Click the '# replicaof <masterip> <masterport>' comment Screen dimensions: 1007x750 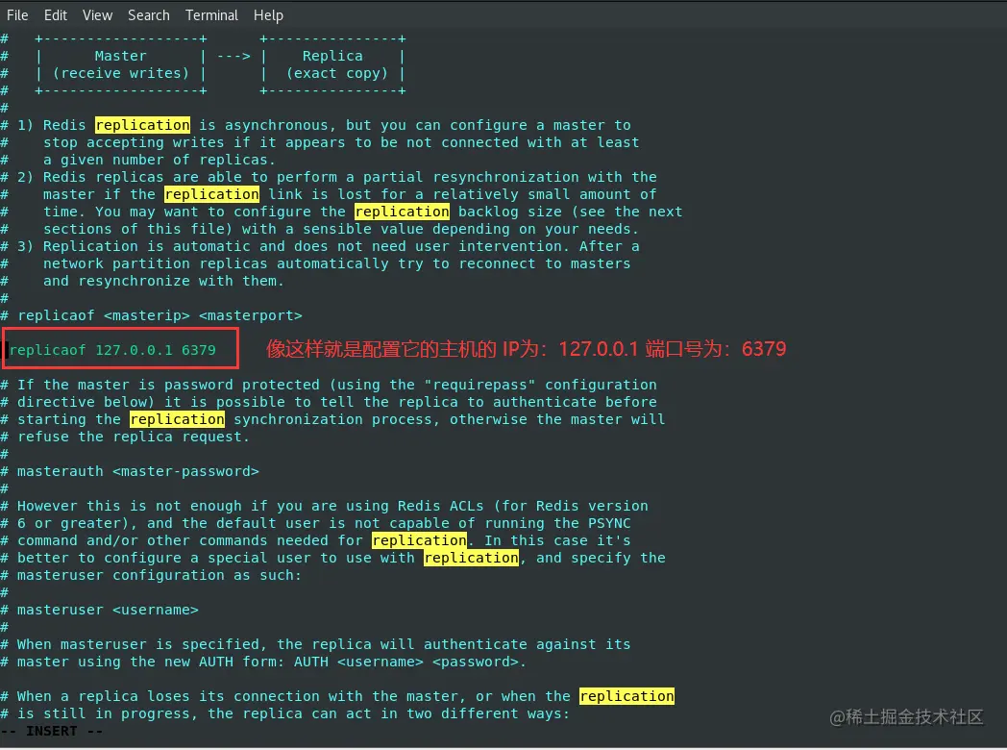point(152,315)
